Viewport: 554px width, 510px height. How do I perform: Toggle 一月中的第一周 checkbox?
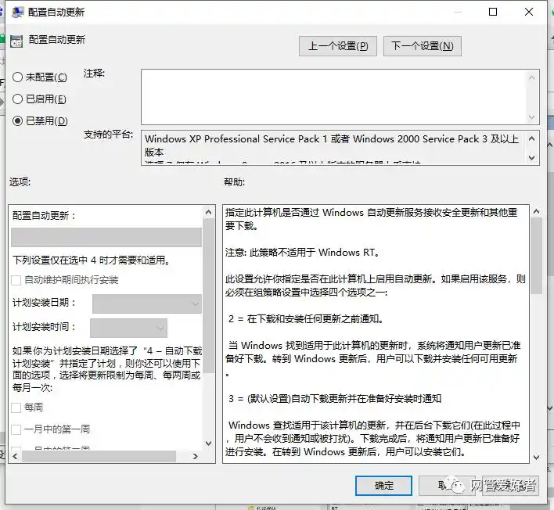[16, 429]
